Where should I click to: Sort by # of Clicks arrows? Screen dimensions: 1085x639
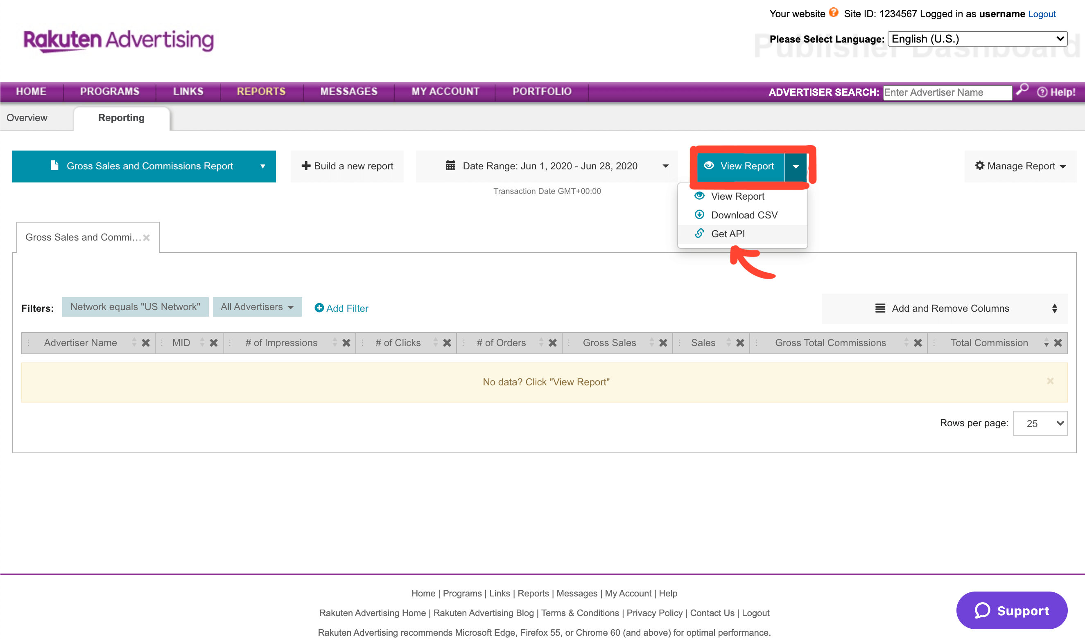[435, 343]
